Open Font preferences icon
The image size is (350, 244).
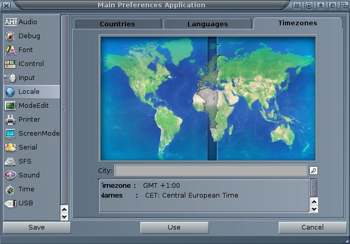(10, 50)
